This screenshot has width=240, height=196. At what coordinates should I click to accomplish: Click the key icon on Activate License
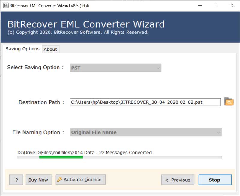tap(59, 179)
